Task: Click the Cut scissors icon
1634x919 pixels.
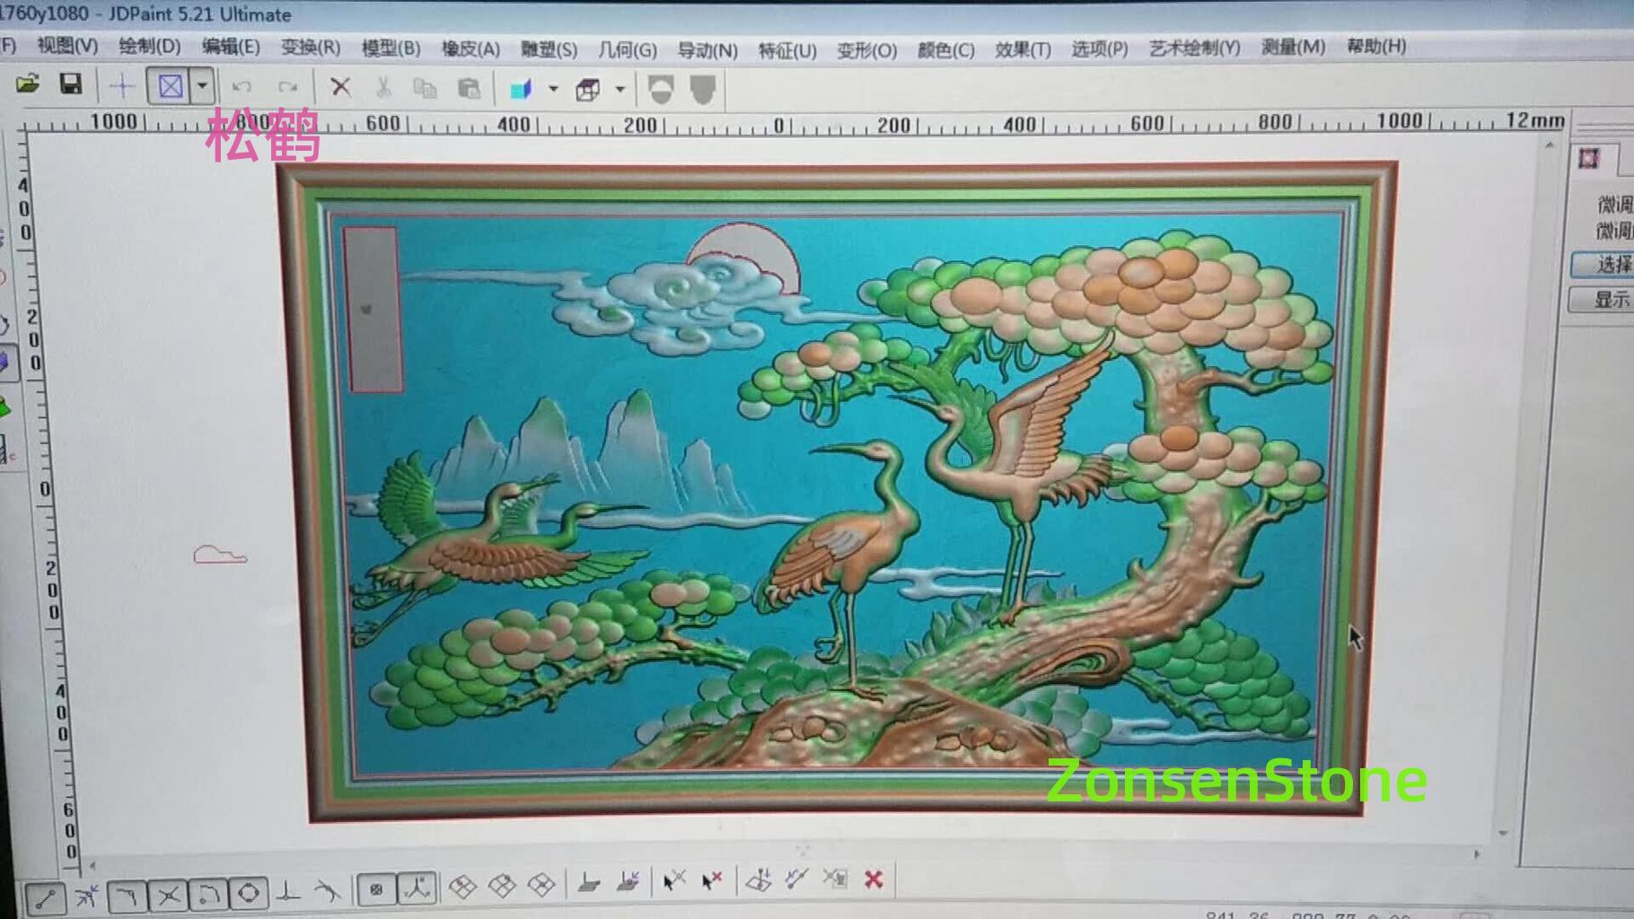Action: 383,87
